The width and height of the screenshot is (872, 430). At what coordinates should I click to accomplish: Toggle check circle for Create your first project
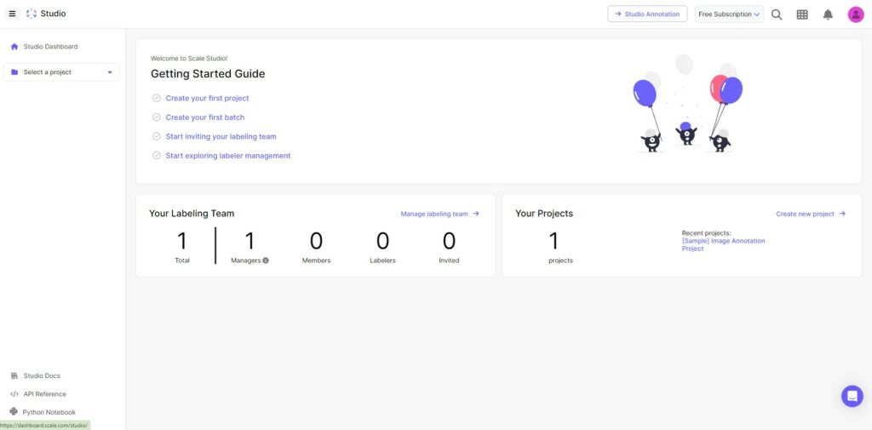[157, 98]
